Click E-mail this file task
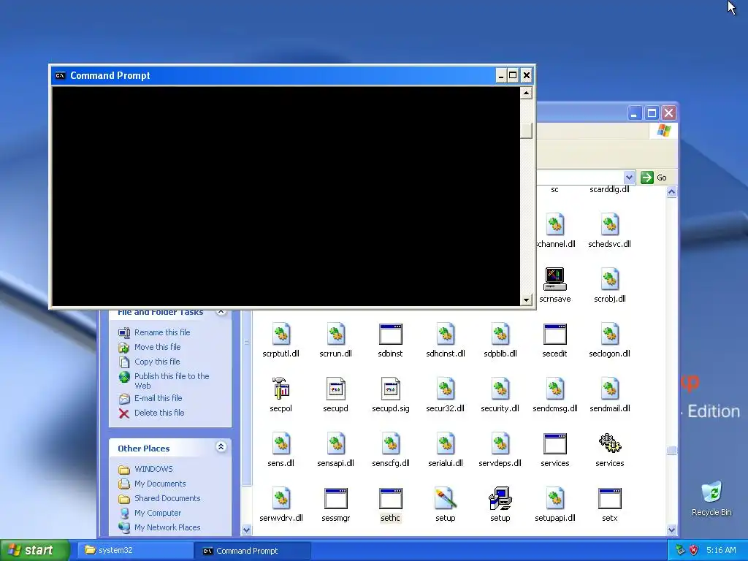This screenshot has height=561, width=748. coord(158,398)
